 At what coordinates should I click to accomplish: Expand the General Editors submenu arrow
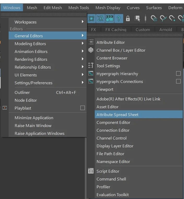click(83, 35)
